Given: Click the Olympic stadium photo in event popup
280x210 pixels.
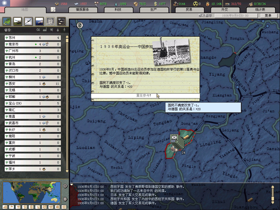Looking at the screenshot, I should click(x=172, y=52).
